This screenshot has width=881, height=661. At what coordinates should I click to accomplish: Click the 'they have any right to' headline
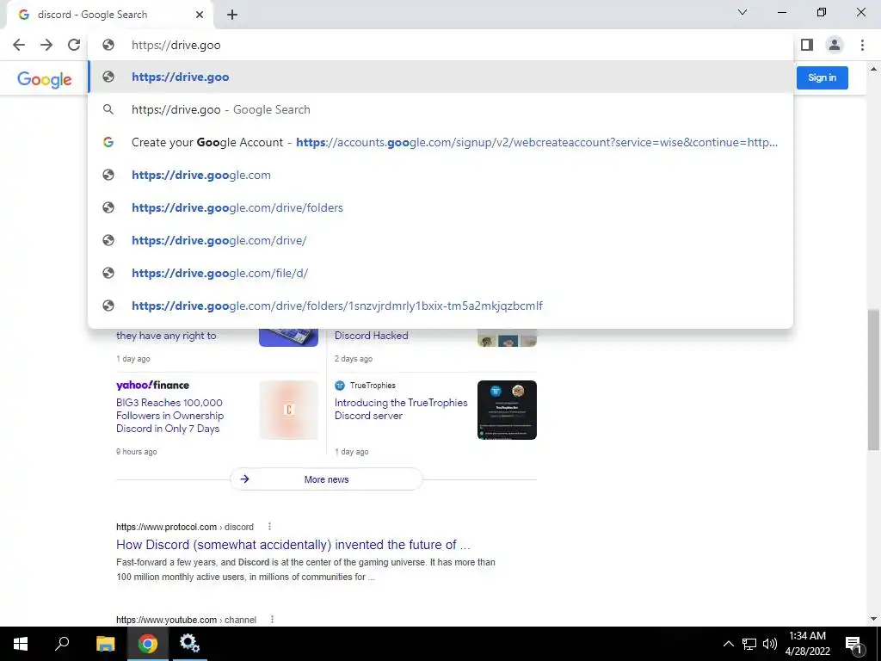(x=166, y=336)
